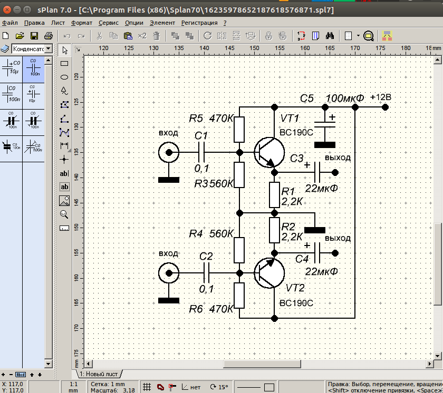Toggle magnet snap in status bar
The width and height of the screenshot is (443, 393).
point(160,387)
